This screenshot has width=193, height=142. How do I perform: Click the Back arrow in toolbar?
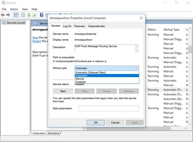(3, 15)
